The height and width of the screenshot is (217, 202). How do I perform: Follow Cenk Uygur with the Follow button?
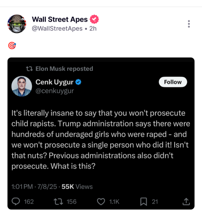tap(173, 82)
